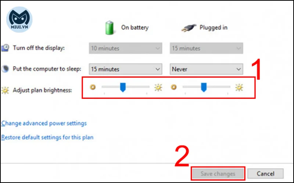Open the Plugged in display-off dropdown showing 15 minutes
Image resolution: width=294 pixels, height=183 pixels.
[x=206, y=48]
